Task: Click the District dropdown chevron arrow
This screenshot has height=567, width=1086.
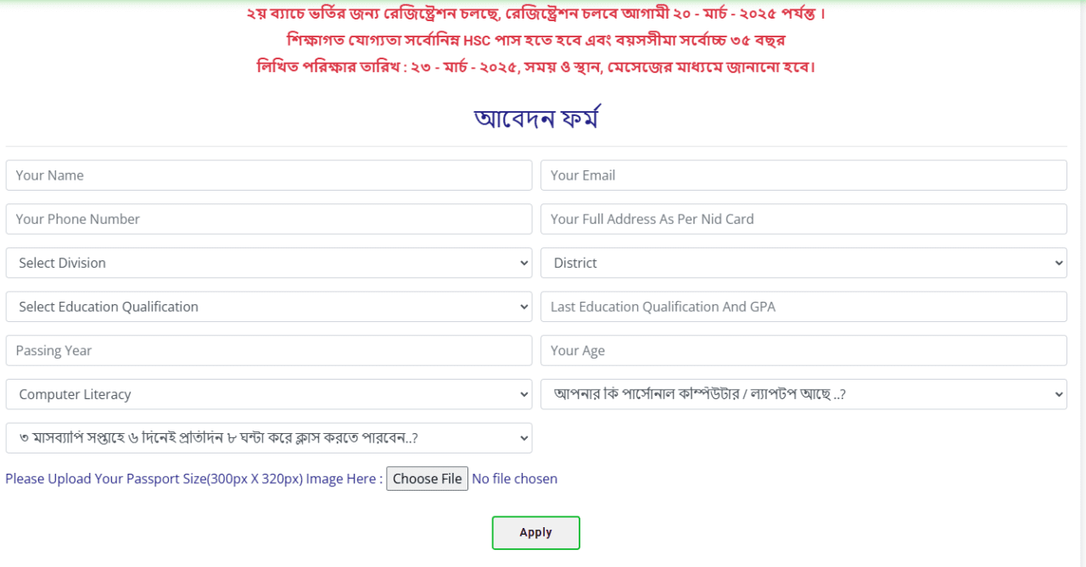Action: [1058, 264]
